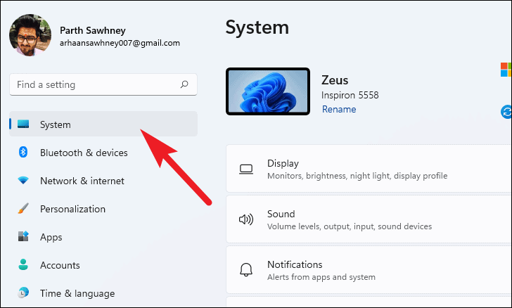Click the Bluetooth icon in sidebar
The height and width of the screenshot is (308, 512).
[x=23, y=152]
